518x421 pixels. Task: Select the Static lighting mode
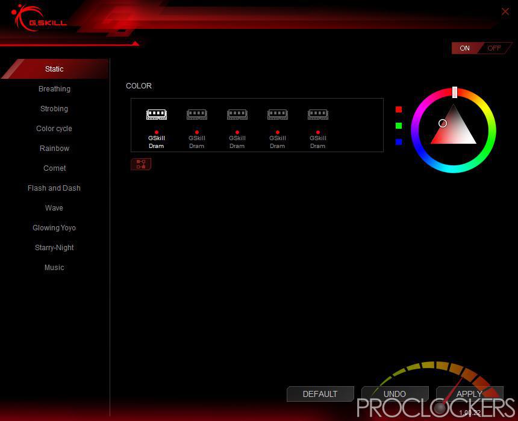(54, 69)
